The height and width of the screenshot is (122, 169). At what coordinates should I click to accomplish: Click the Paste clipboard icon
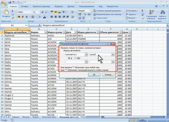pos(6,12)
